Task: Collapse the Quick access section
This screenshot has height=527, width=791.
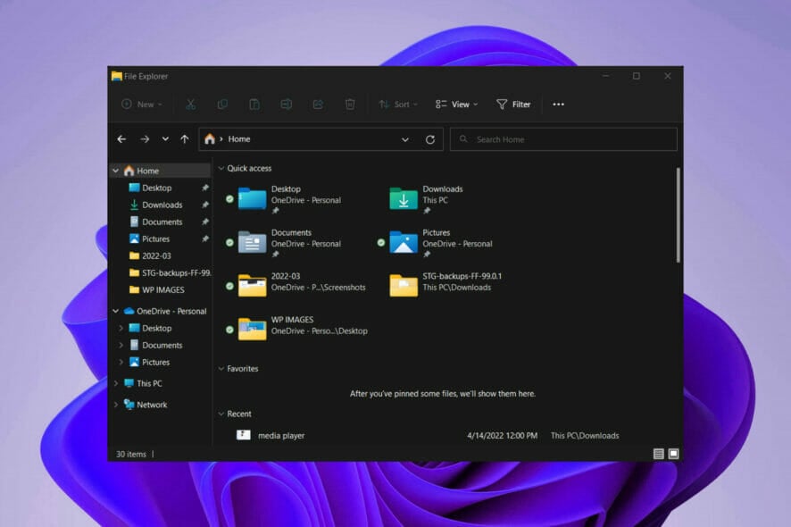Action: pos(221,168)
